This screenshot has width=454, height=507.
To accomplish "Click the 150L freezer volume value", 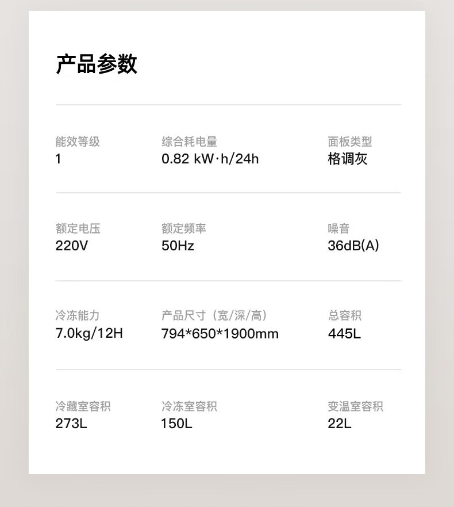I will (x=176, y=424).
